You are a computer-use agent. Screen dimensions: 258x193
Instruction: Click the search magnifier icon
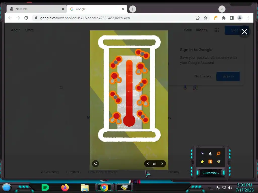tap(61, 88)
